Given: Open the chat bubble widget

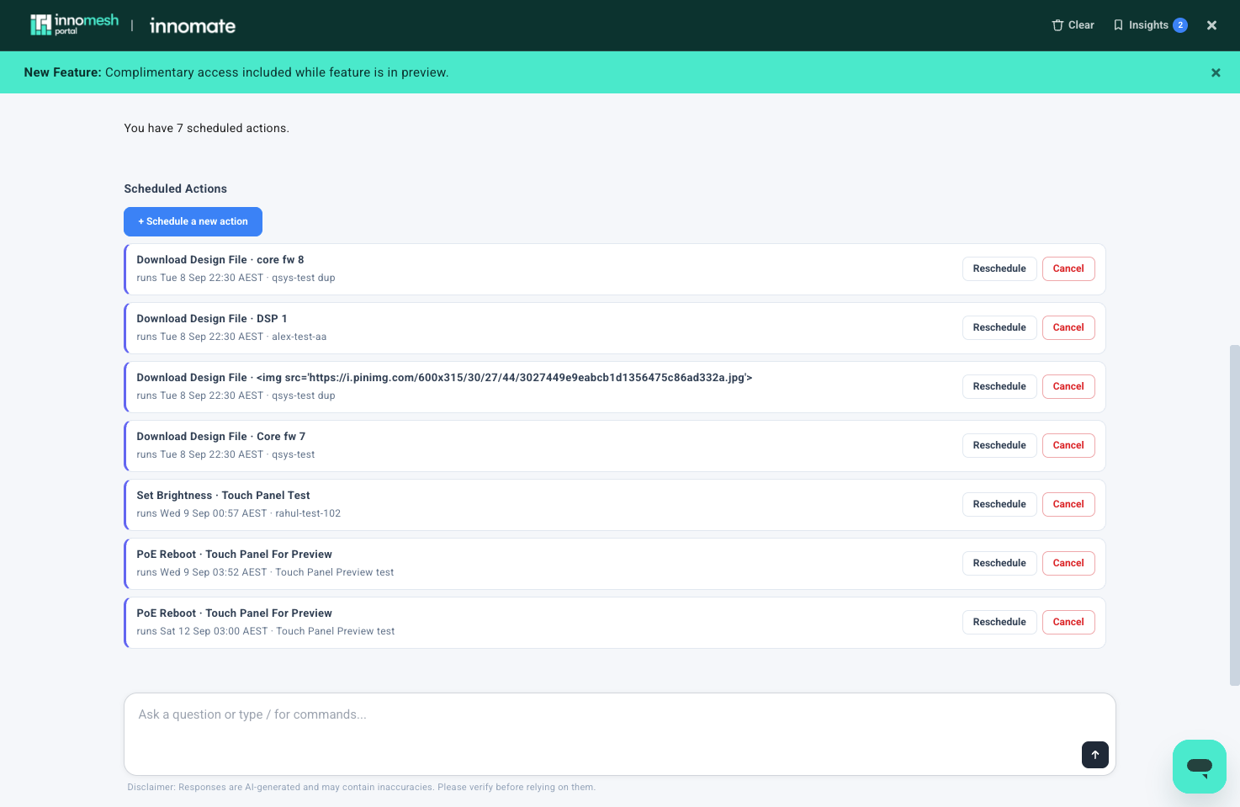Looking at the screenshot, I should coord(1200,767).
